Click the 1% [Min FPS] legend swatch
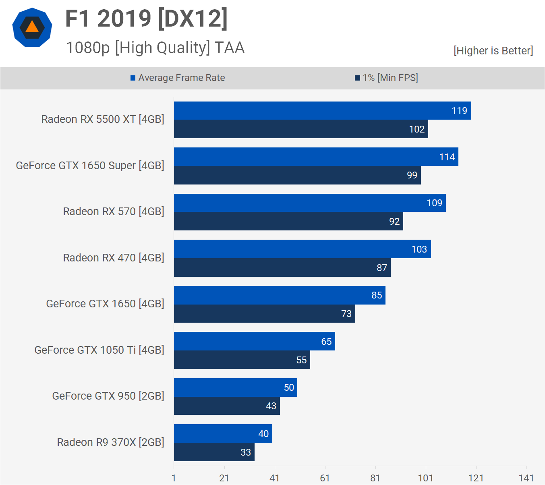This screenshot has height=485, width=545. click(357, 78)
